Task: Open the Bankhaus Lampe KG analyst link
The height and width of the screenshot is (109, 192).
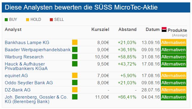Action: [x=27, y=43]
